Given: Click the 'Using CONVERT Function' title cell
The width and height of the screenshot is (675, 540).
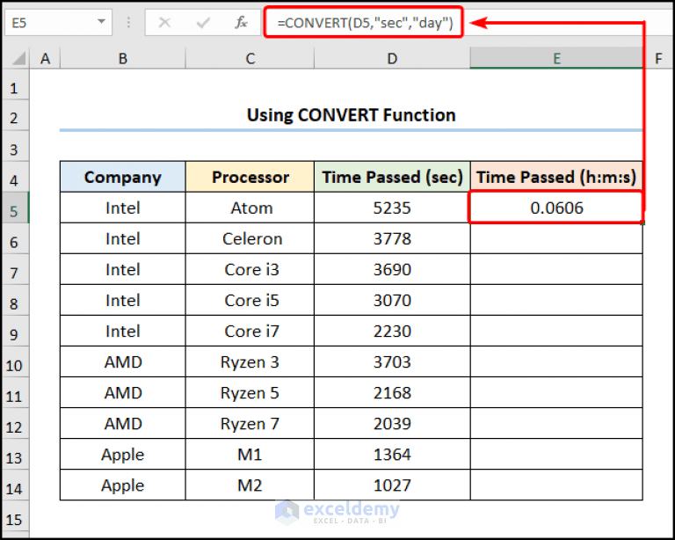Looking at the screenshot, I should pyautogui.click(x=351, y=115).
